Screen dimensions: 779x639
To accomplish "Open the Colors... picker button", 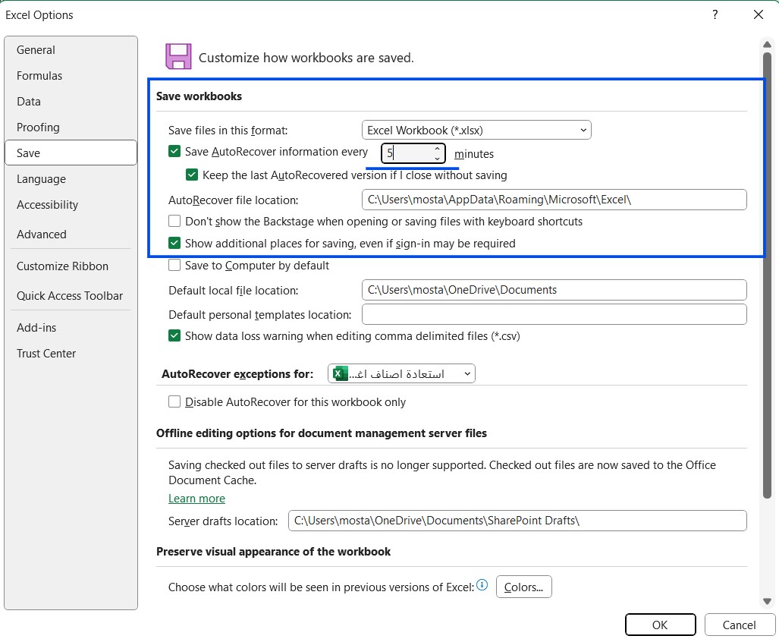I will click(523, 587).
